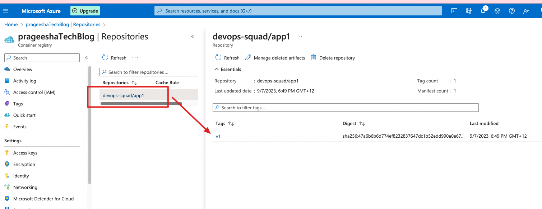
Task: Click the Search to filter tags field
Action: coord(345,107)
